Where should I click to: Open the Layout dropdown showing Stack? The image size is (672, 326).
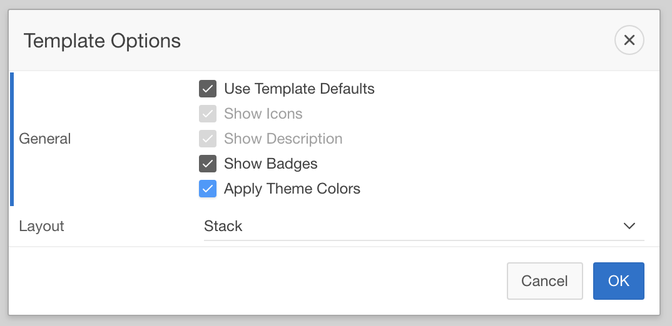click(423, 226)
